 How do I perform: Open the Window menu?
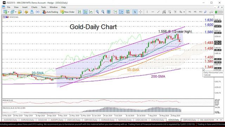53,7
